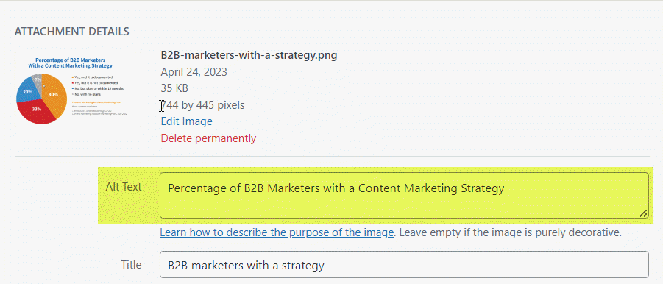
Task: Click the blue chart title inside thumbnail
Action: coord(70,63)
